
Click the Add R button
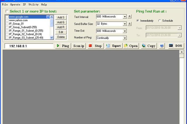click(x=61, y=27)
